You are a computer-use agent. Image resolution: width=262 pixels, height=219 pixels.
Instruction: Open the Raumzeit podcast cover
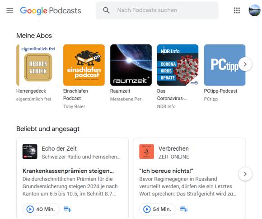point(131,65)
